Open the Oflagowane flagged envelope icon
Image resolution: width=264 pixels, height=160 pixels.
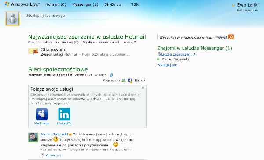pos(33,51)
